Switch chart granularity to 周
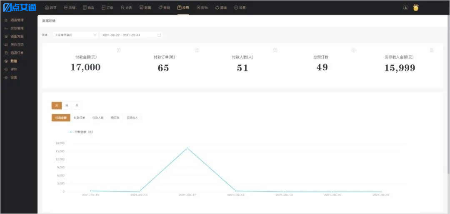This screenshot has width=450, height=214. [x=67, y=106]
